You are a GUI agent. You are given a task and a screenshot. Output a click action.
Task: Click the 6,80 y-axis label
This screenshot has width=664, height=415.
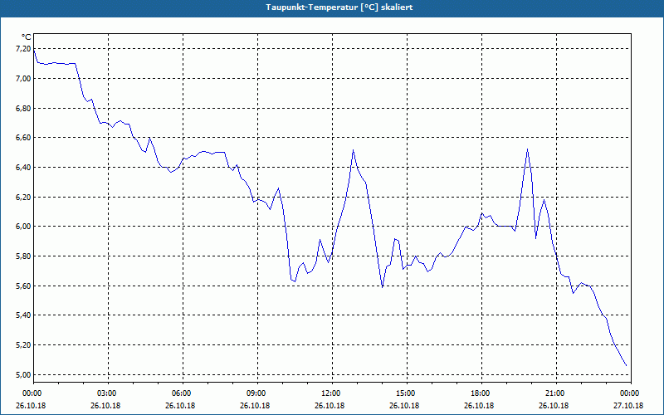tap(23, 109)
